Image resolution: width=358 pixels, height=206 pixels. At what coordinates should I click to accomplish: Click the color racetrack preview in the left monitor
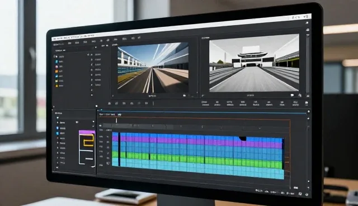(153, 68)
